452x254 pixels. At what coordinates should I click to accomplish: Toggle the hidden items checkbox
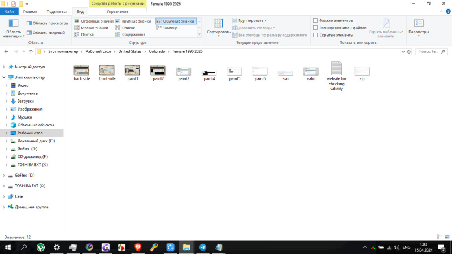pos(315,35)
